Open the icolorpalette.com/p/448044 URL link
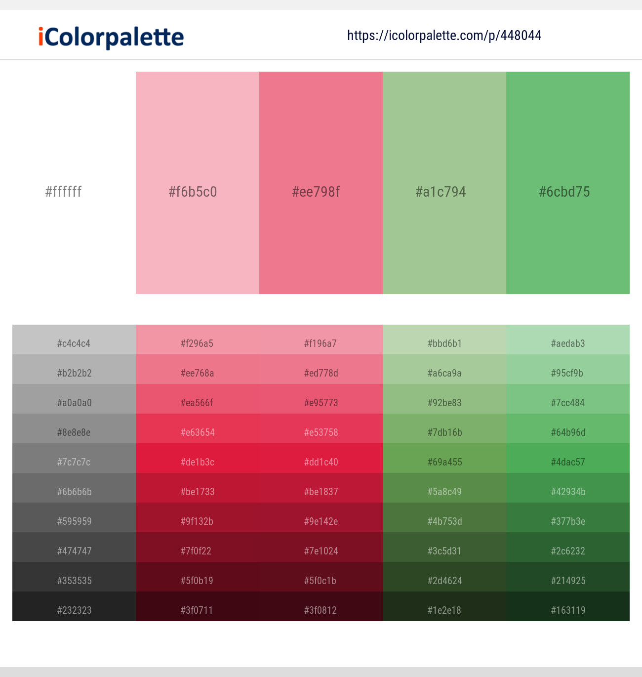This screenshot has height=677, width=642. [x=444, y=36]
